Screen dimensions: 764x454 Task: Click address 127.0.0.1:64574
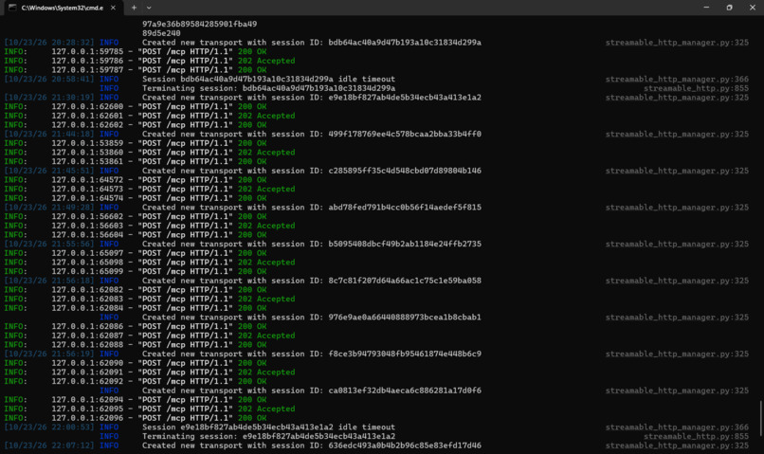[x=87, y=198]
